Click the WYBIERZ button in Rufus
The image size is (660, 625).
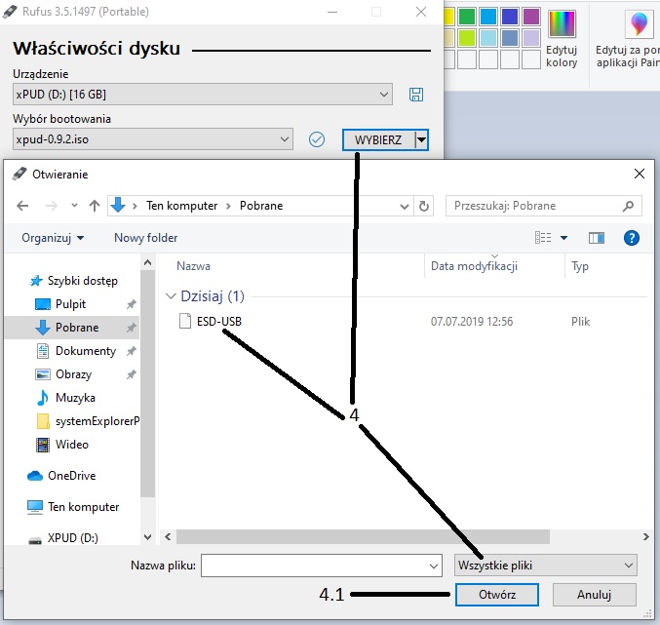pyautogui.click(x=378, y=139)
